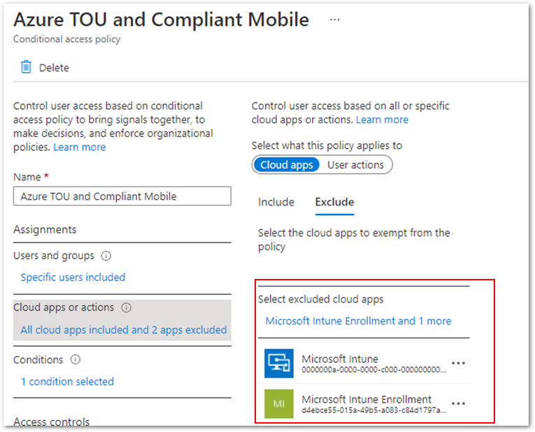535x432 pixels.
Task: Click the Microsoft Intune app icon
Action: 279,363
